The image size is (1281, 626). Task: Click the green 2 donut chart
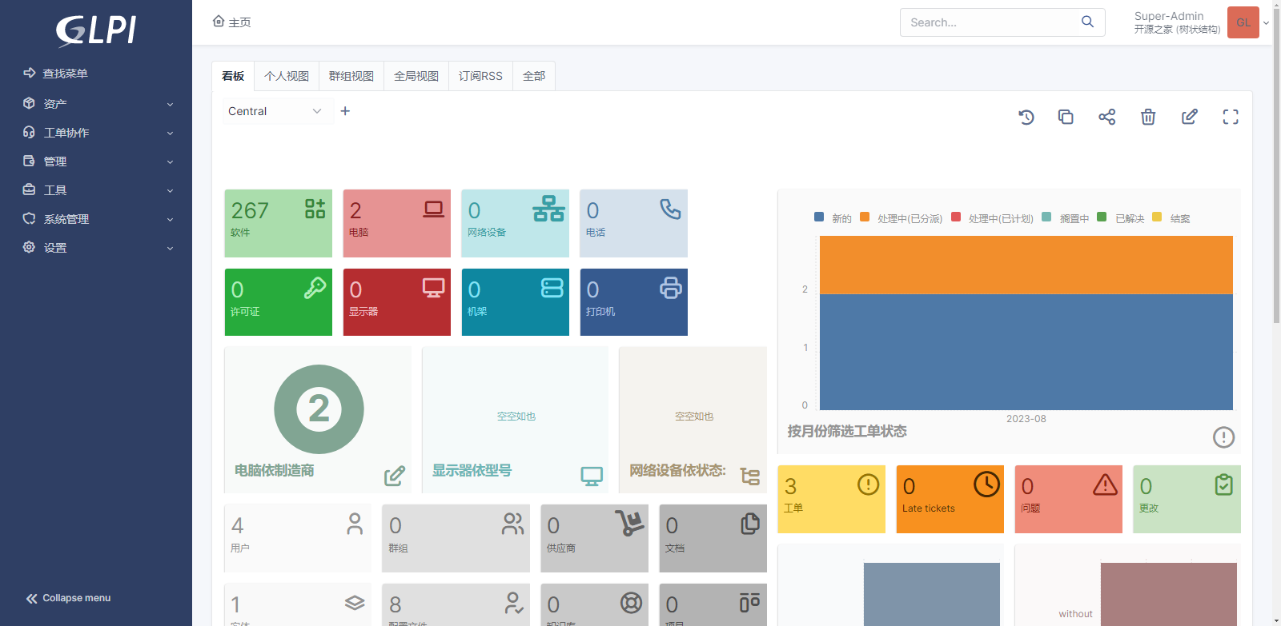[x=319, y=409]
